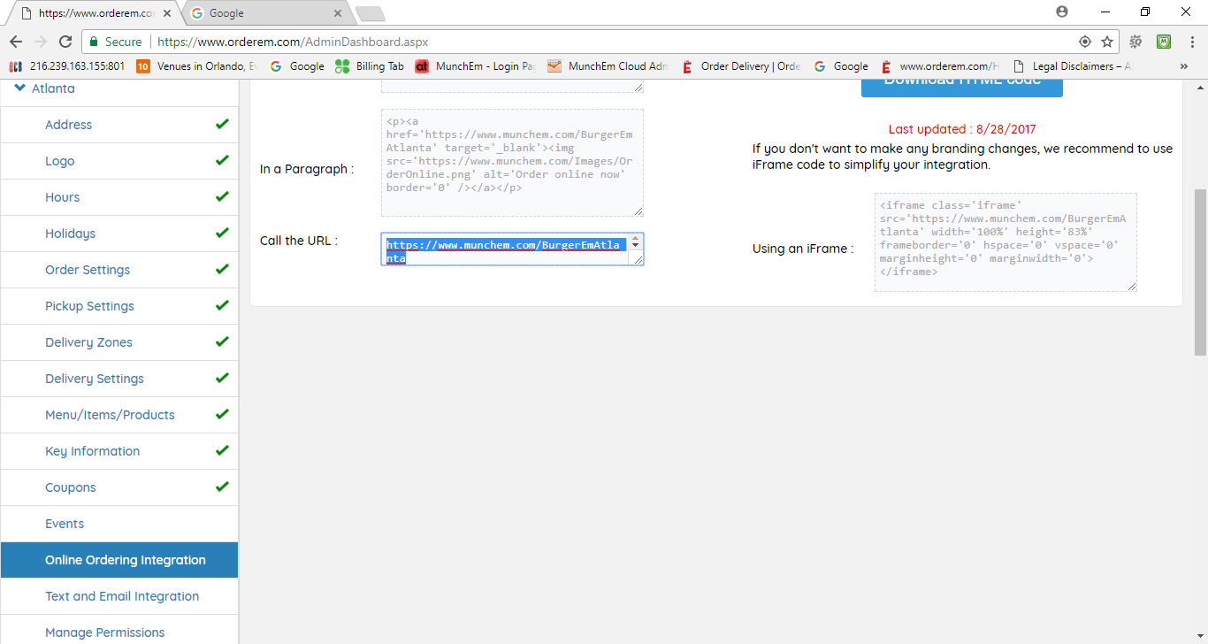
Task: Click the green checkmark beside Coupons
Action: click(x=222, y=487)
